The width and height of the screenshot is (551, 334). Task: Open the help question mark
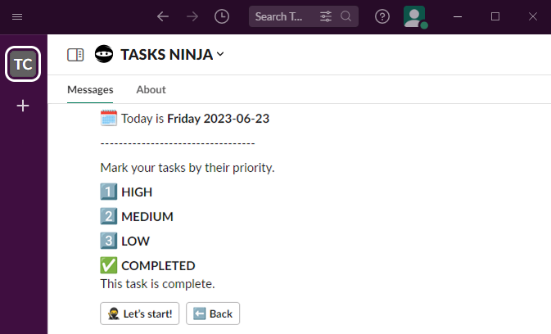[x=382, y=16]
